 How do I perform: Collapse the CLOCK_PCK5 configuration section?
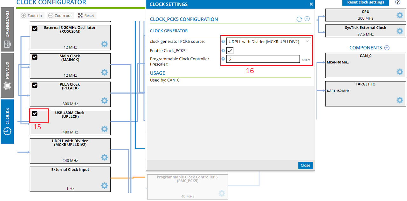(x=307, y=19)
